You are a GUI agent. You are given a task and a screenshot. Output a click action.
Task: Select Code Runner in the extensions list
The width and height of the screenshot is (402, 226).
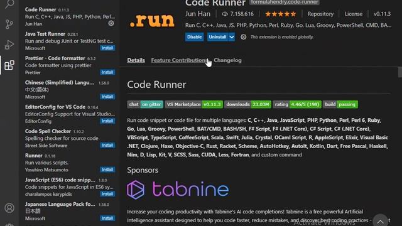click(x=69, y=16)
